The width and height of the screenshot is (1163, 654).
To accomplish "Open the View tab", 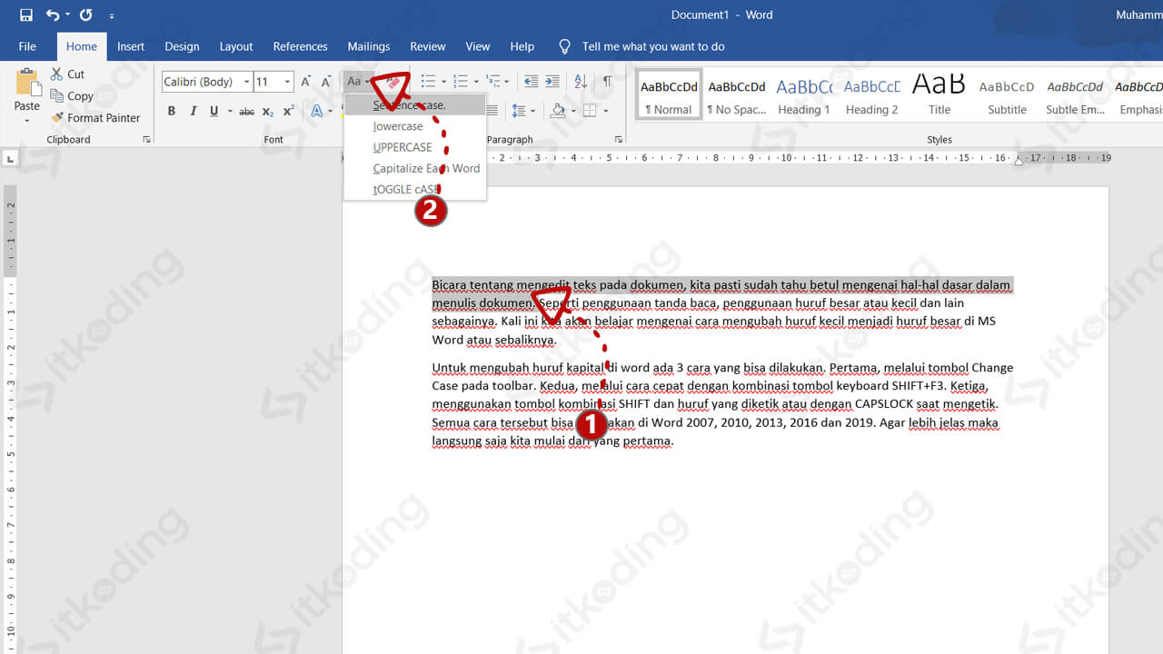I will 478,46.
